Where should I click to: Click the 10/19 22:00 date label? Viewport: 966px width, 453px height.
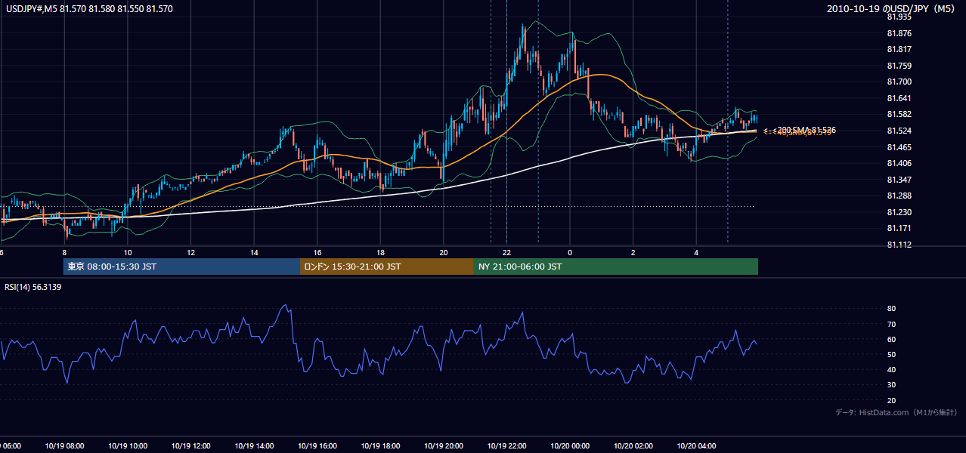(x=506, y=446)
